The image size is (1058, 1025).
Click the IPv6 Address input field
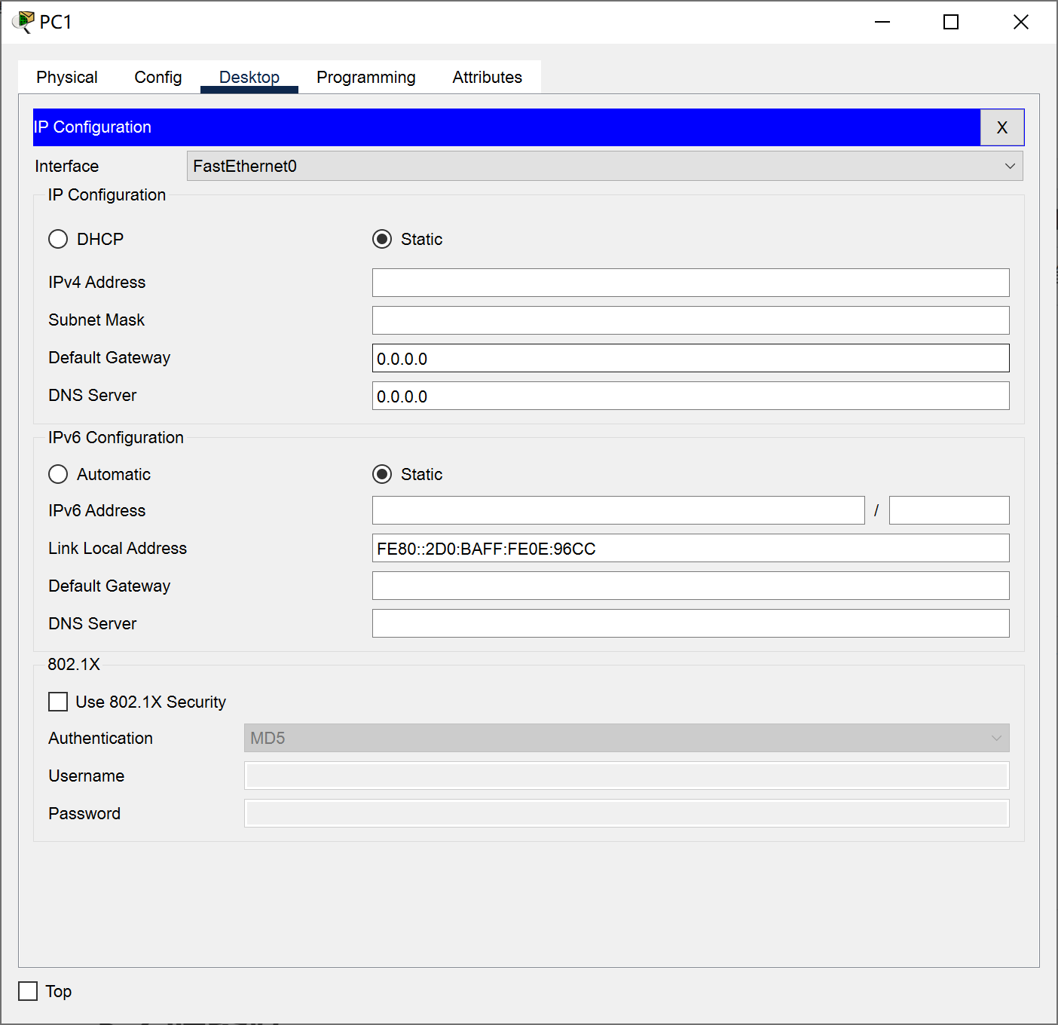[x=618, y=510]
